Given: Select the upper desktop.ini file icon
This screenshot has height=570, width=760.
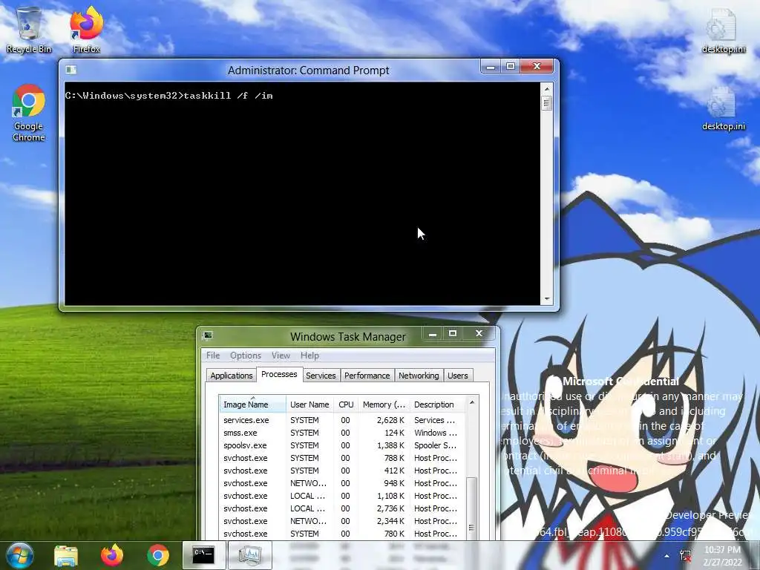Looking at the screenshot, I should tap(723, 31).
